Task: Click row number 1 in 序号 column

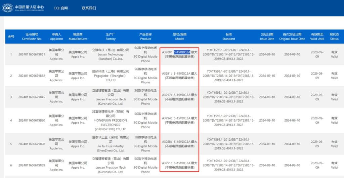Action: (11, 54)
